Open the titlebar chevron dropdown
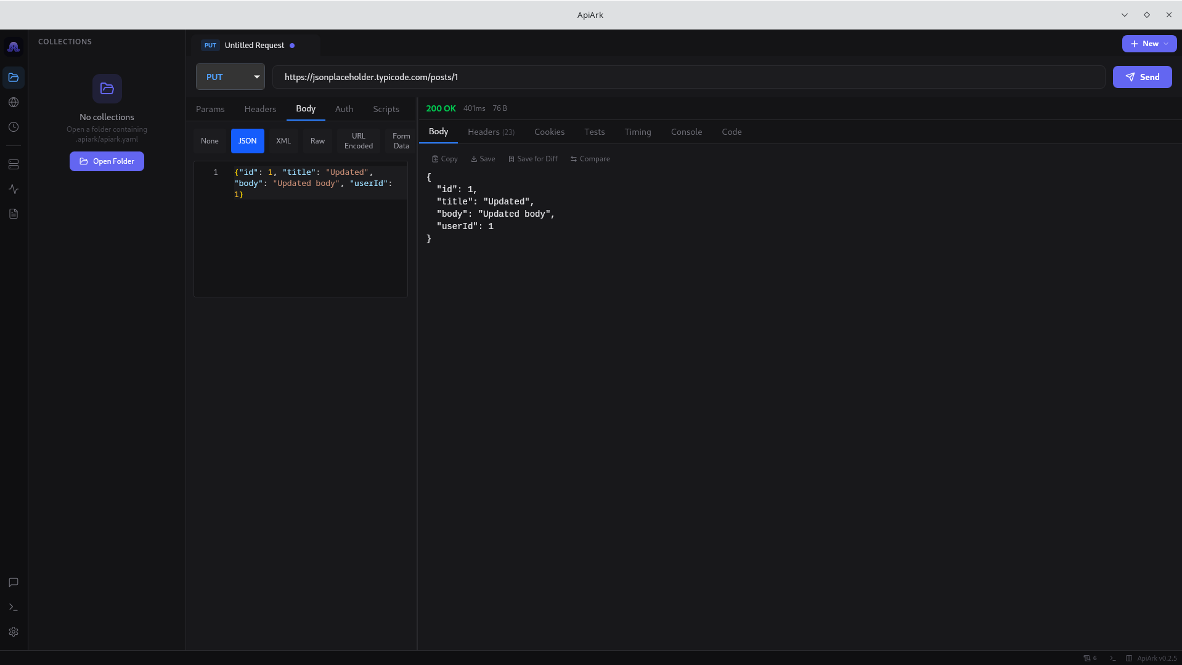 tap(1124, 14)
